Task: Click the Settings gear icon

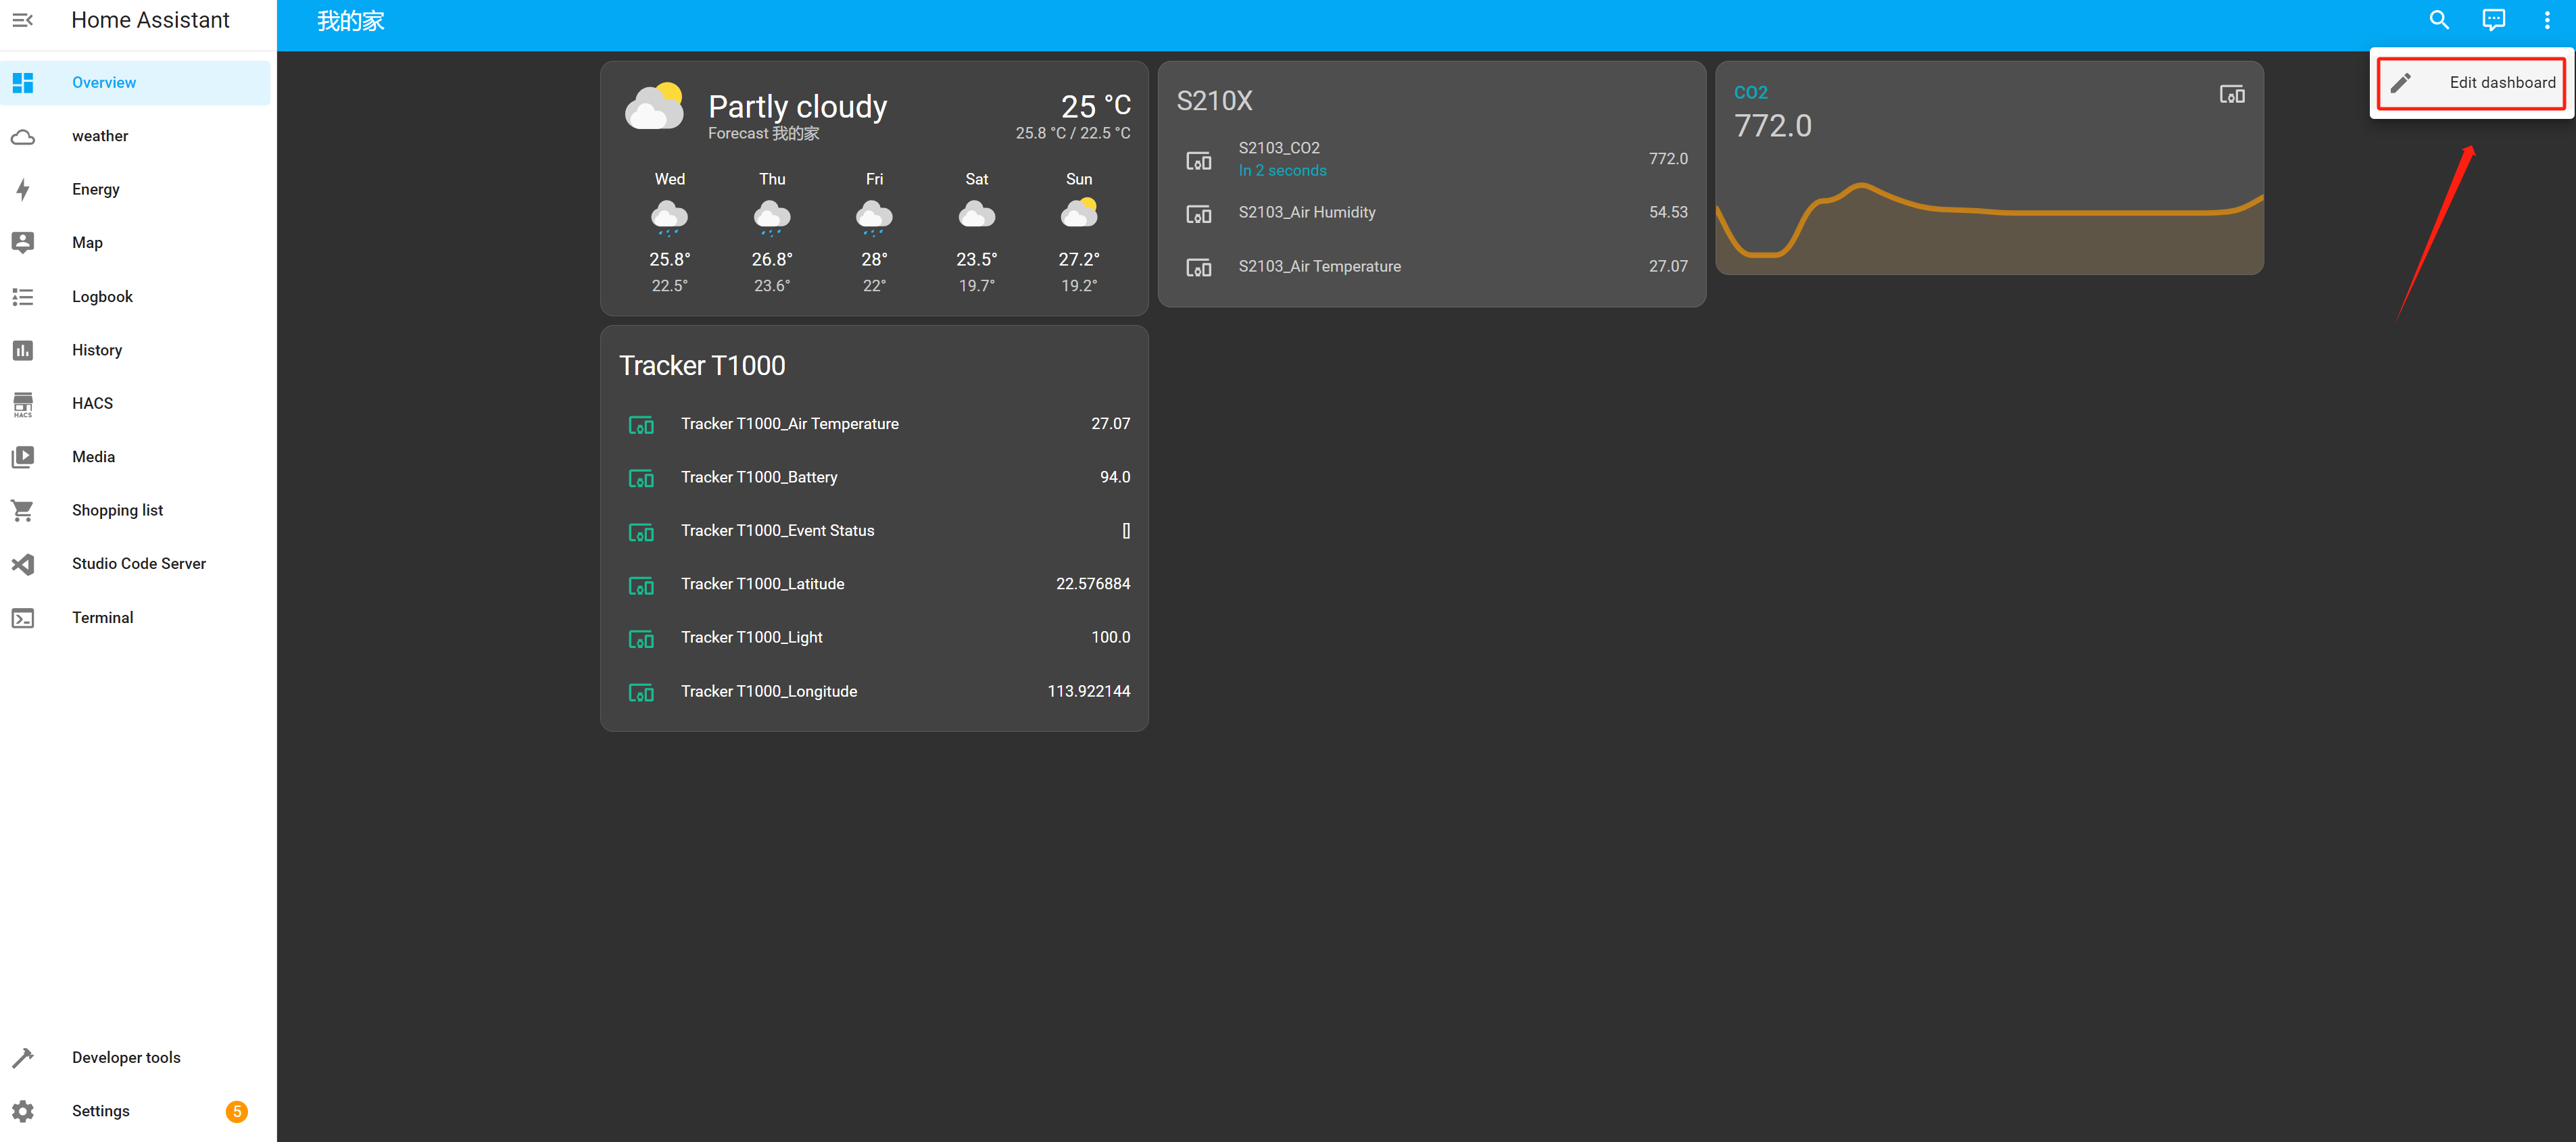Action: tap(23, 1111)
